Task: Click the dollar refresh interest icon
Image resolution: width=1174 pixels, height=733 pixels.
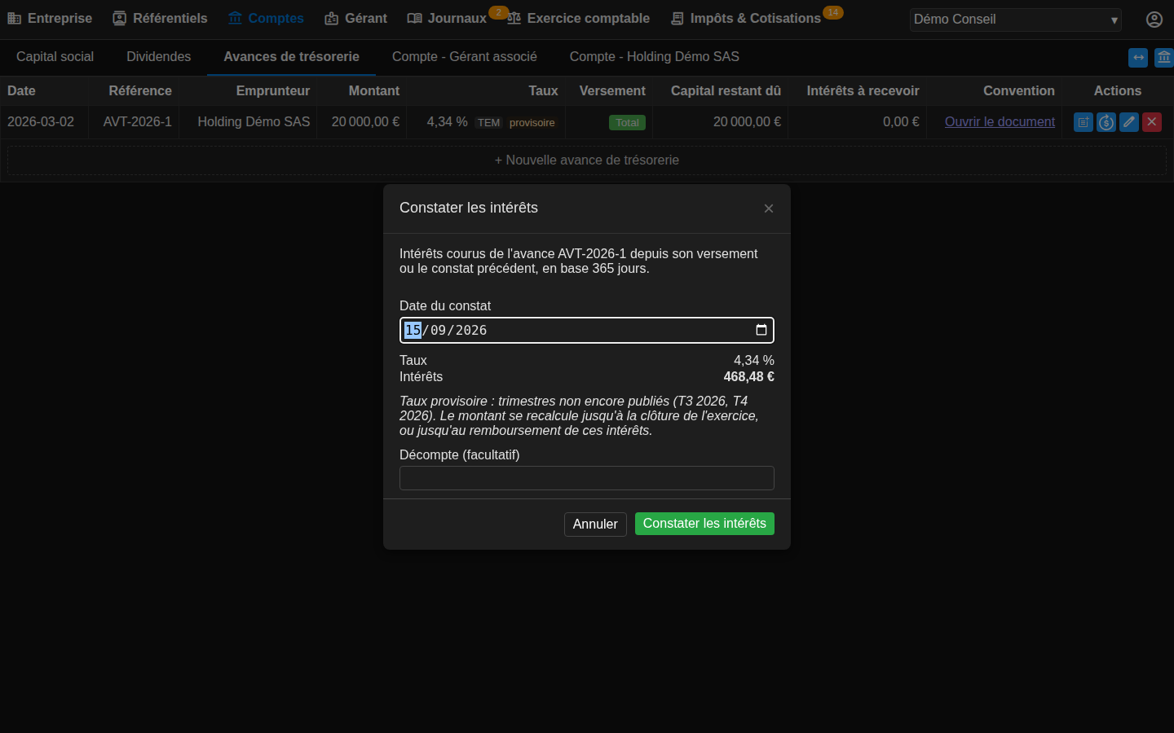Action: click(x=1106, y=122)
